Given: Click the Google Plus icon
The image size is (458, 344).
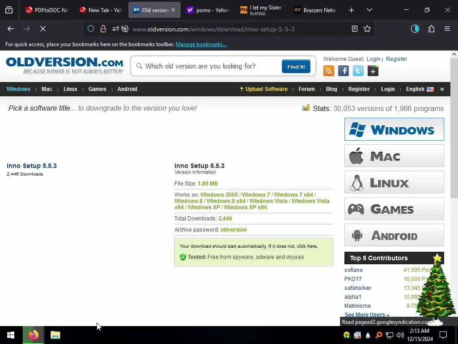Looking at the screenshot, I should click(373, 71).
